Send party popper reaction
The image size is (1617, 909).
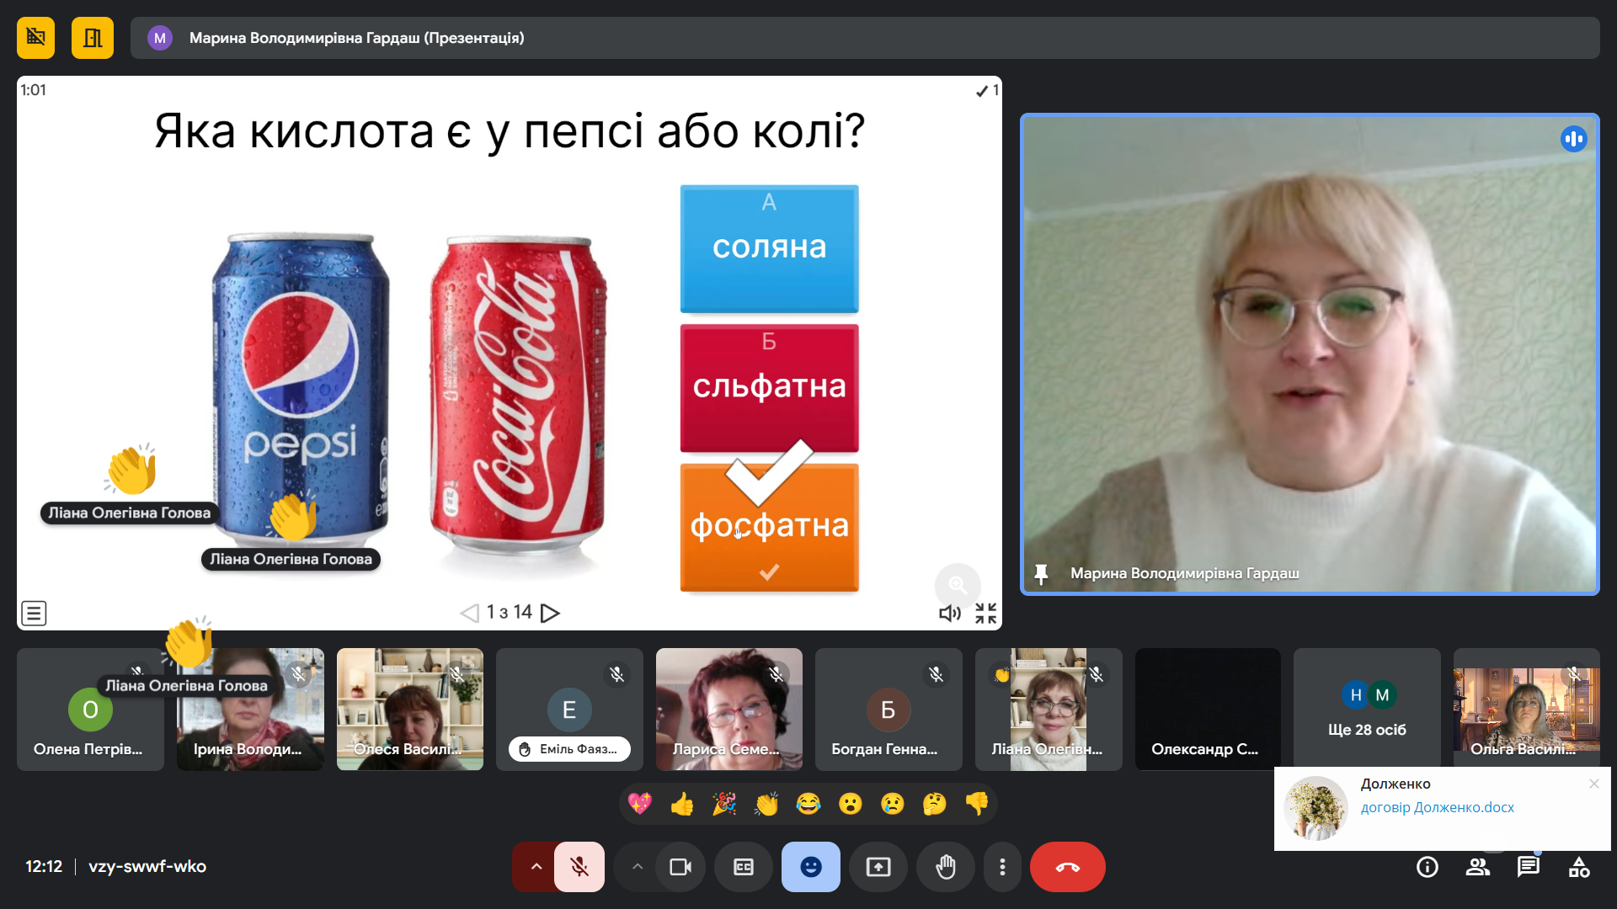724,804
